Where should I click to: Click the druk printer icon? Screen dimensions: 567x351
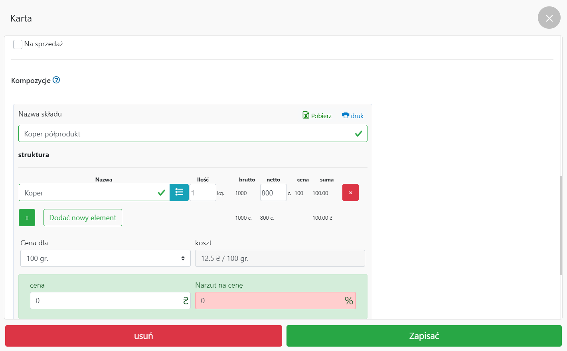[x=345, y=115]
